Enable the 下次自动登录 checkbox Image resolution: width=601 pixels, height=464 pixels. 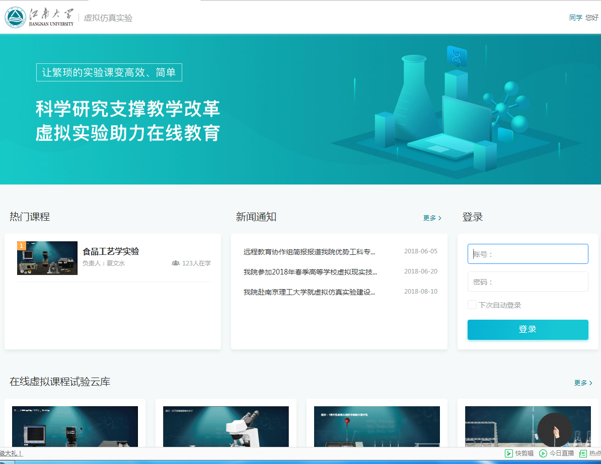[472, 305]
